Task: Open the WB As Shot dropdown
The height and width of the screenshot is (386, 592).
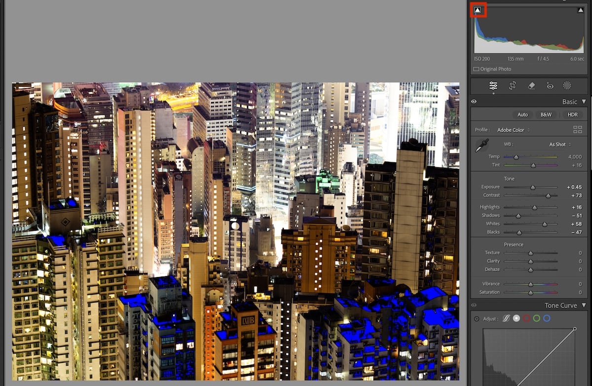Action: tap(558, 144)
